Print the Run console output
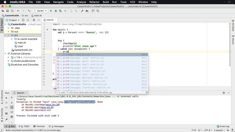Image resolution: width=235 pixels, height=132 pixels. (x=12, y=117)
